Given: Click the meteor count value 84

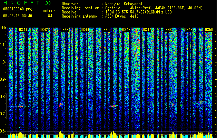Looking at the screenshot, I should (x=50, y=16).
